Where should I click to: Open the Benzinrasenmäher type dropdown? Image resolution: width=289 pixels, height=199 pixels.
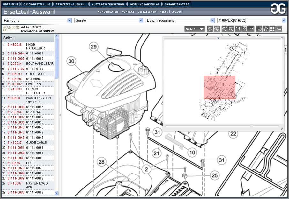(x=180, y=20)
